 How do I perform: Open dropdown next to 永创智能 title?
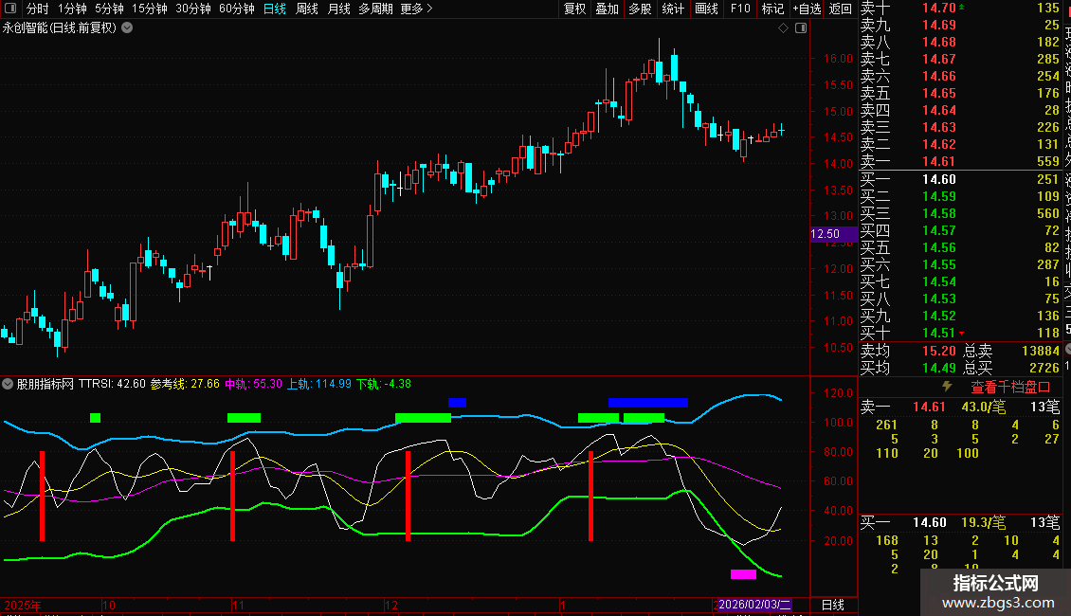click(127, 27)
